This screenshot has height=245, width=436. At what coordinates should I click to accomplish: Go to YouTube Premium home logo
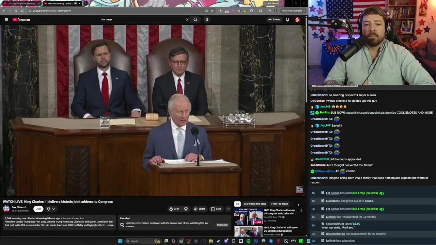click(x=21, y=20)
